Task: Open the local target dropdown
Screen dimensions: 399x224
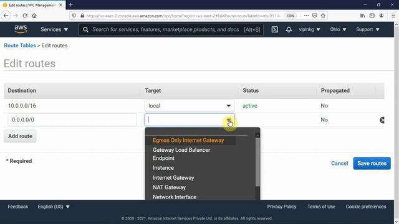Action: (x=190, y=106)
